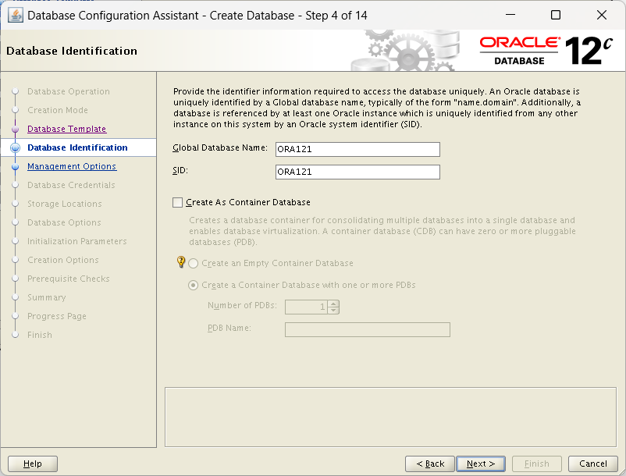626x476 pixels.
Task: Click the Summary step
Action: [x=46, y=297]
